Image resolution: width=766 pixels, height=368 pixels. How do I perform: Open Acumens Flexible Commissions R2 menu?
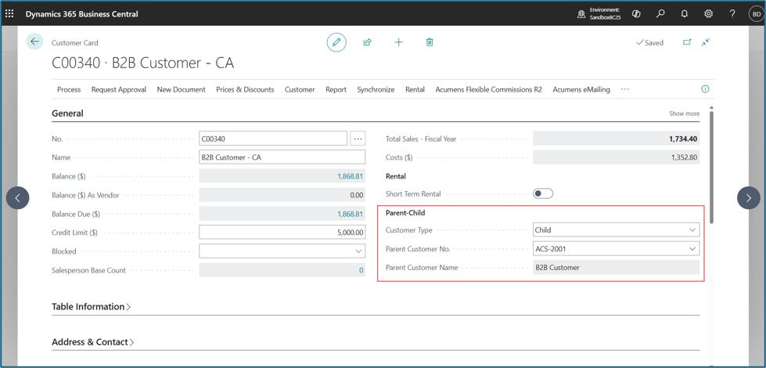[x=488, y=89]
